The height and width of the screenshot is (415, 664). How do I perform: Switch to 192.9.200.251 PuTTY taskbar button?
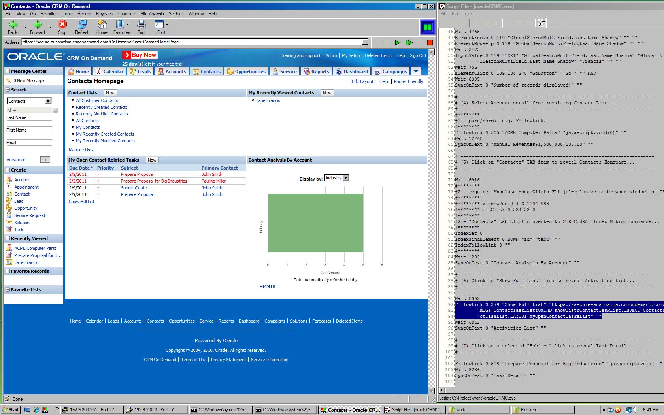pyautogui.click(x=91, y=410)
